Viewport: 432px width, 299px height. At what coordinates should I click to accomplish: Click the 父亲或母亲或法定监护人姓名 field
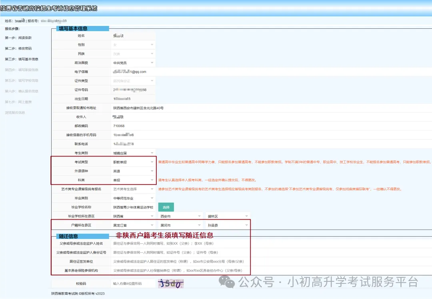271,243
